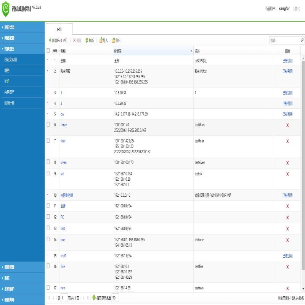Click the 刷新 refresh icon
Image resolution: width=305 pixels, height=305 pixels.
87,40
